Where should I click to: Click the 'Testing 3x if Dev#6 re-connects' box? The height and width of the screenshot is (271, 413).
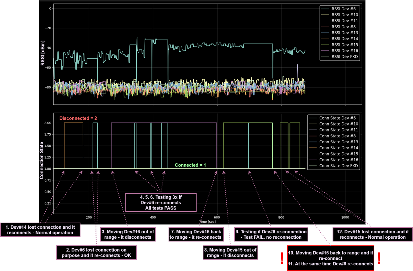[161, 202]
